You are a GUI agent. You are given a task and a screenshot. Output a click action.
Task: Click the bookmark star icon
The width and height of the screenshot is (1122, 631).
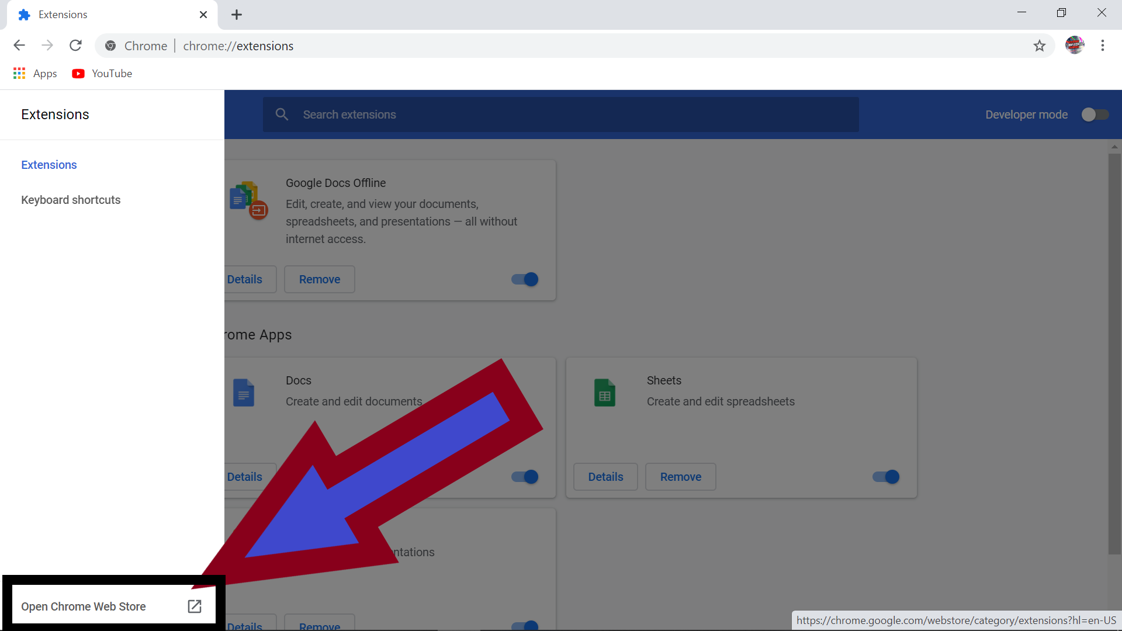click(1040, 46)
